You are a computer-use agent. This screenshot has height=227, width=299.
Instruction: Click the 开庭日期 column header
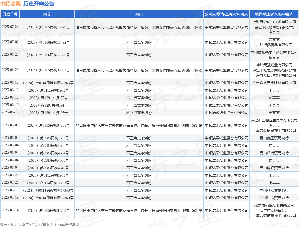click(10, 14)
